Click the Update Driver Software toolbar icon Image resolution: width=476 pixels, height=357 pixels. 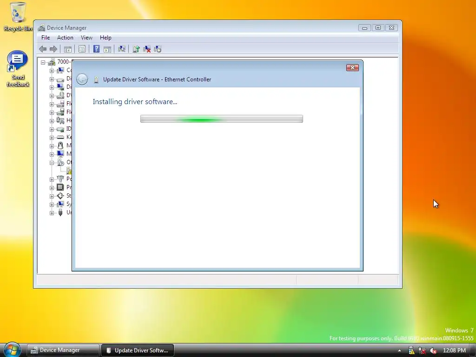point(136,49)
